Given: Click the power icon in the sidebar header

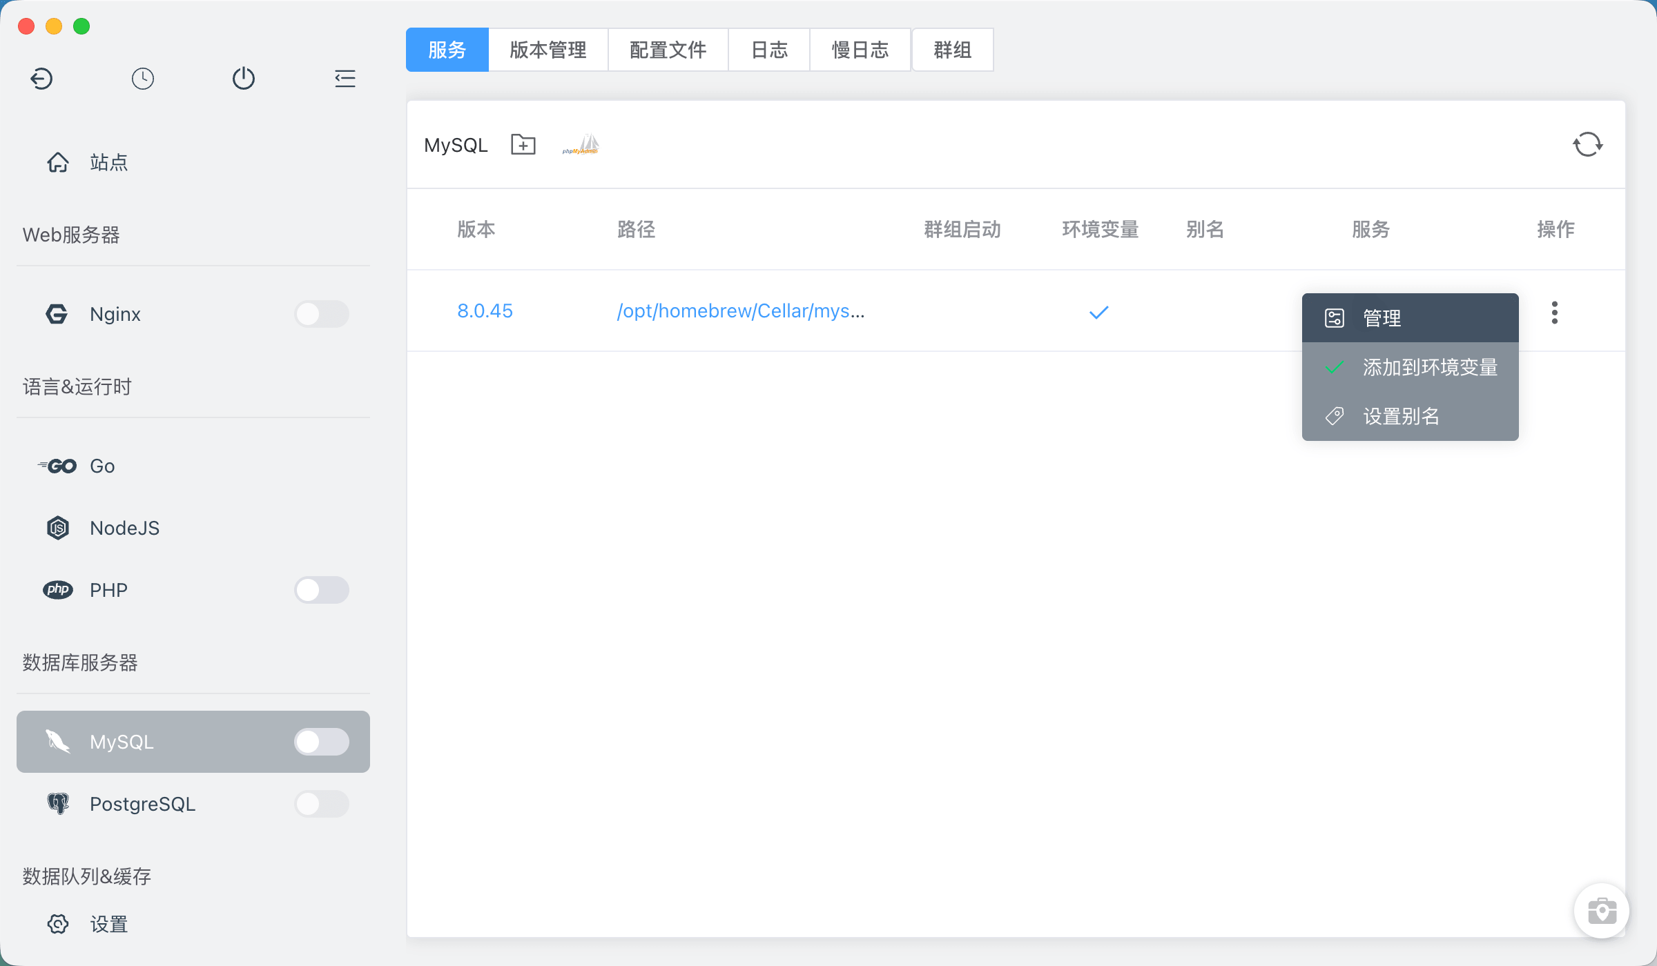Looking at the screenshot, I should 244,78.
